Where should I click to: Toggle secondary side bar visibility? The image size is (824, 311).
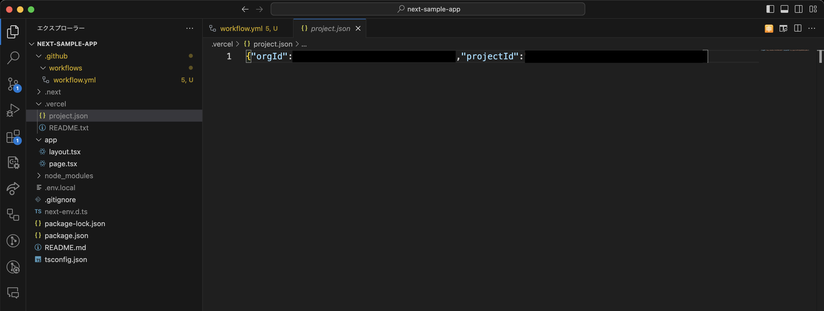coord(798,9)
